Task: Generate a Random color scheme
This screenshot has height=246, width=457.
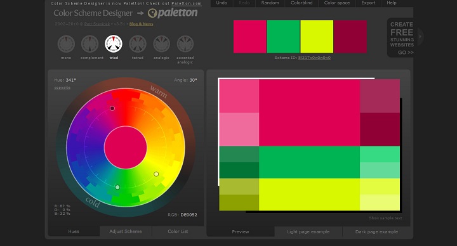Action: (x=270, y=3)
